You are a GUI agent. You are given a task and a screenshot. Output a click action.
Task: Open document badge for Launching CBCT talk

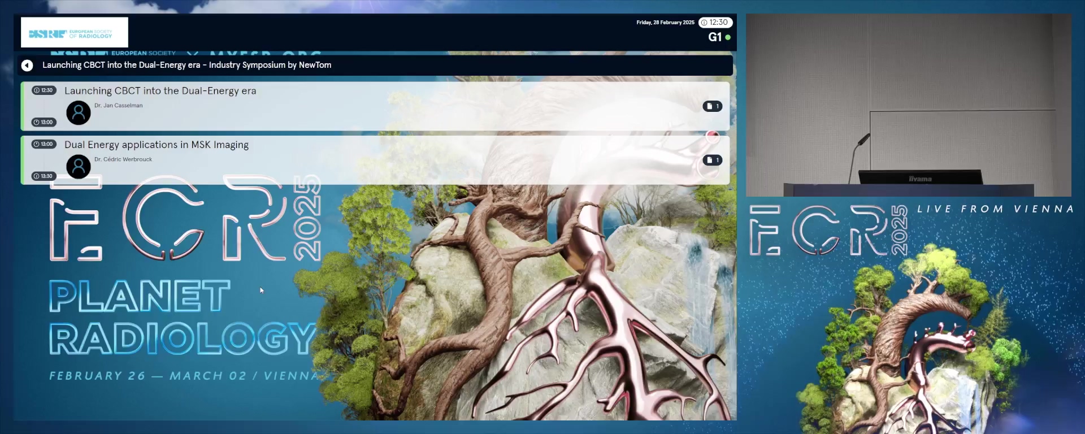tap(712, 106)
